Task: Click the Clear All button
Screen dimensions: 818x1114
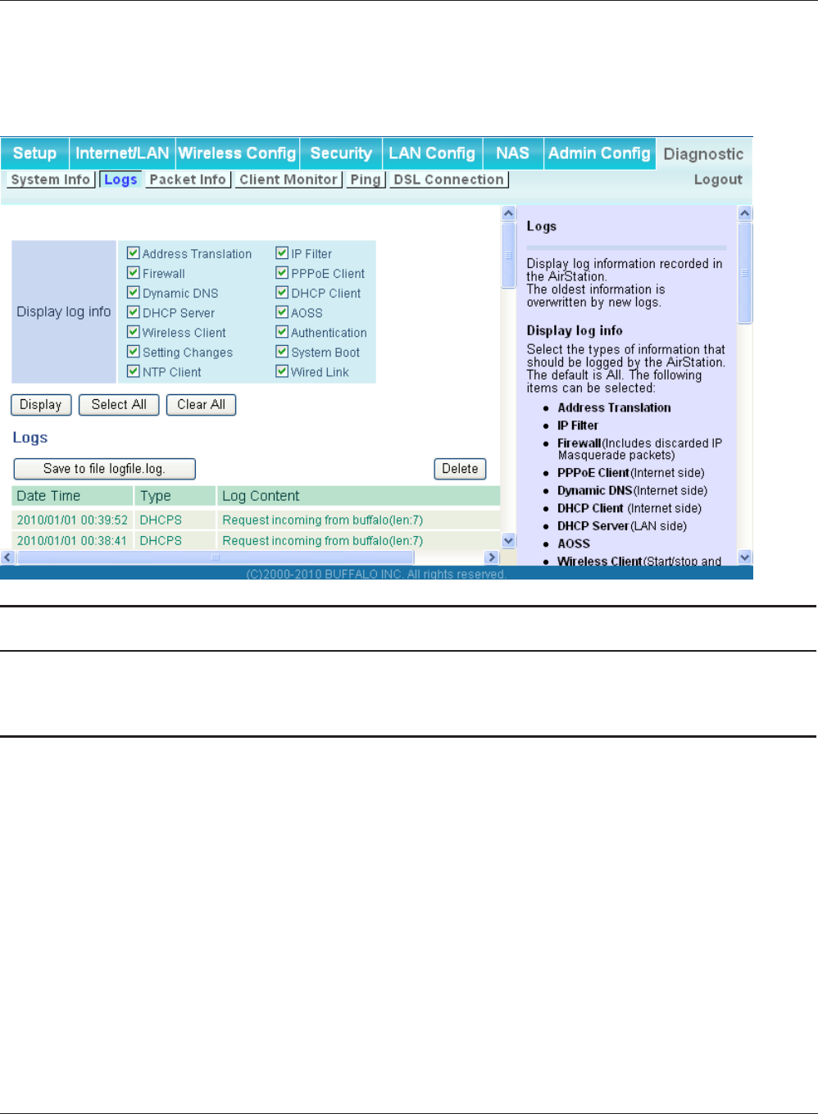Action: (201, 405)
